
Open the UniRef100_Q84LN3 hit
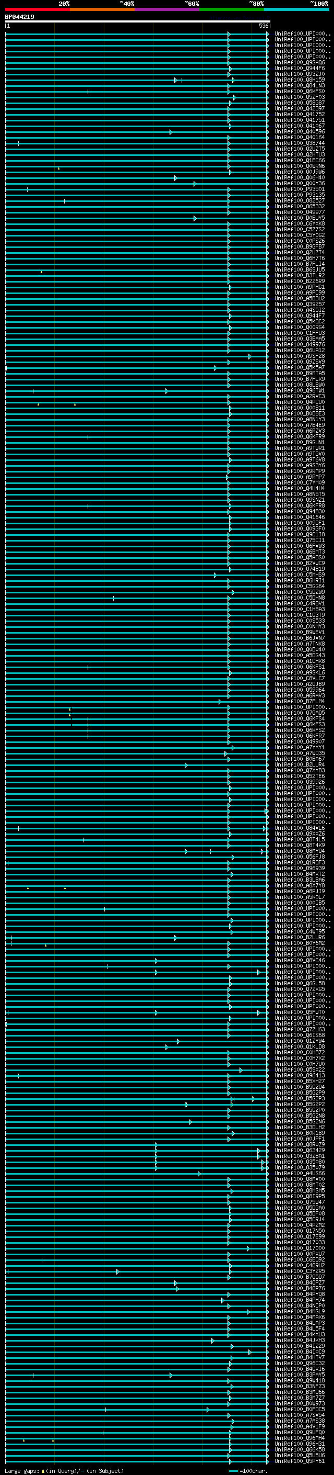pos(300,85)
